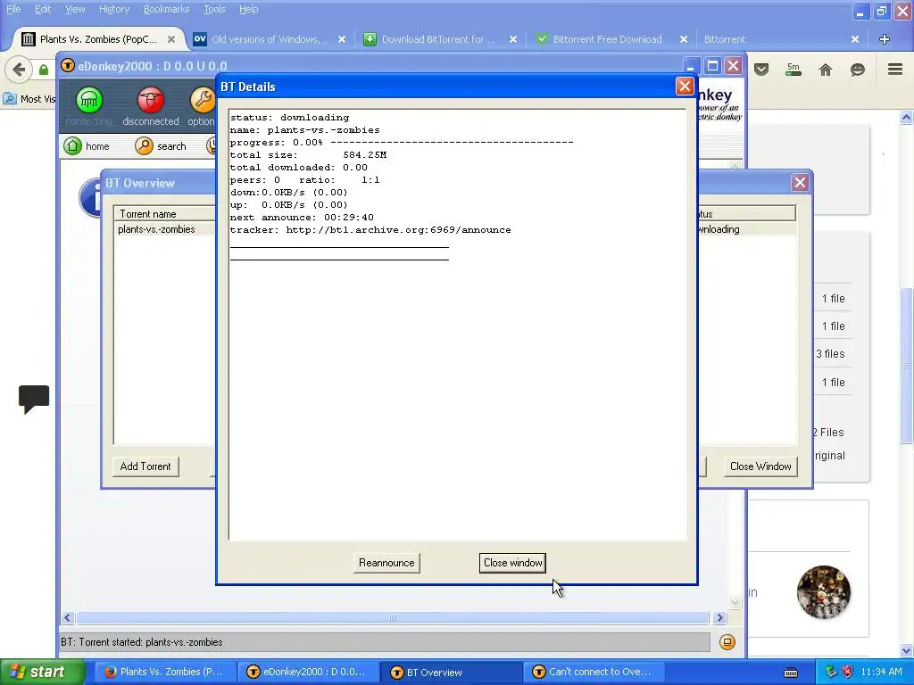Switch to the last Bittorrent tab

pyautogui.click(x=725, y=39)
